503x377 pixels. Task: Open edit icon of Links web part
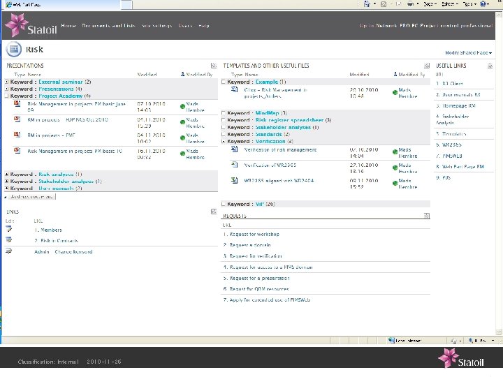pos(214,212)
